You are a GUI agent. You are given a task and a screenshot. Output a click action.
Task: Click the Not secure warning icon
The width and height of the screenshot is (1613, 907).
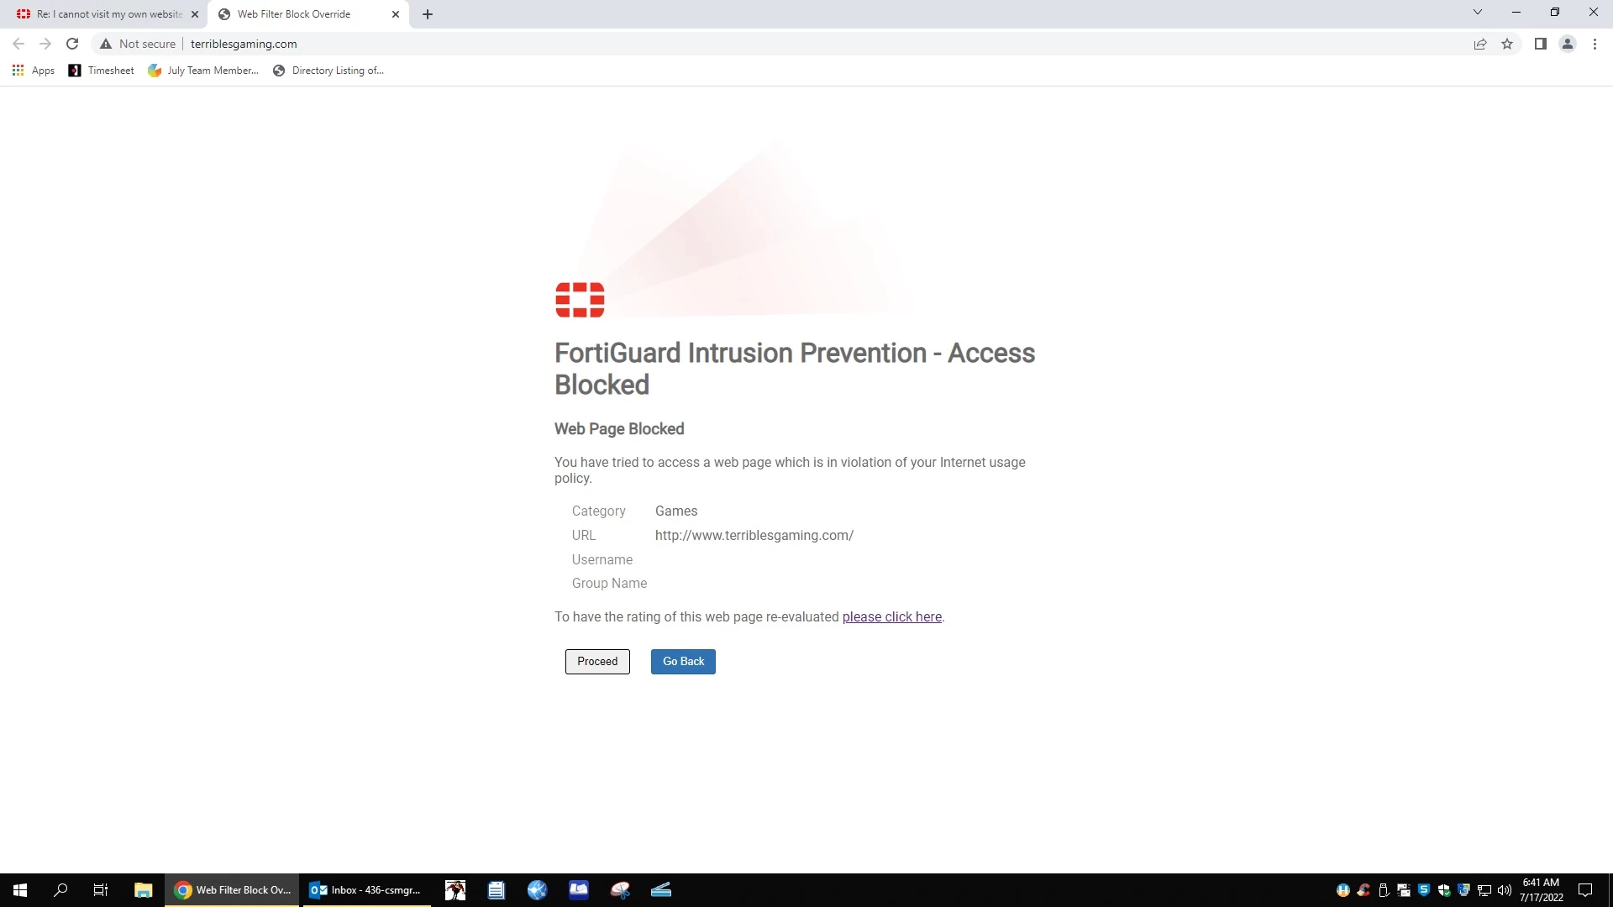coord(106,44)
